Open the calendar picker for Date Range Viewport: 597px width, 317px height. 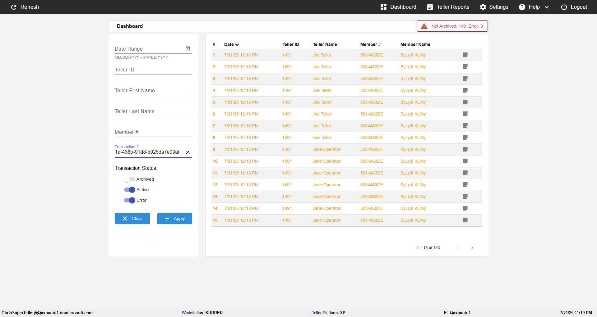[188, 48]
